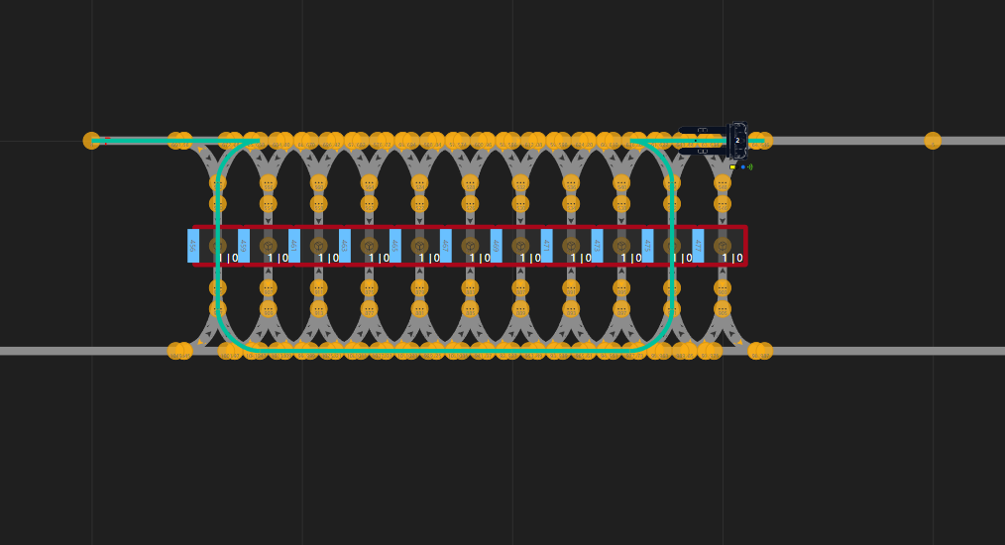Click the box icon right of station 467
The width and height of the screenshot is (1005, 545).
[470, 246]
